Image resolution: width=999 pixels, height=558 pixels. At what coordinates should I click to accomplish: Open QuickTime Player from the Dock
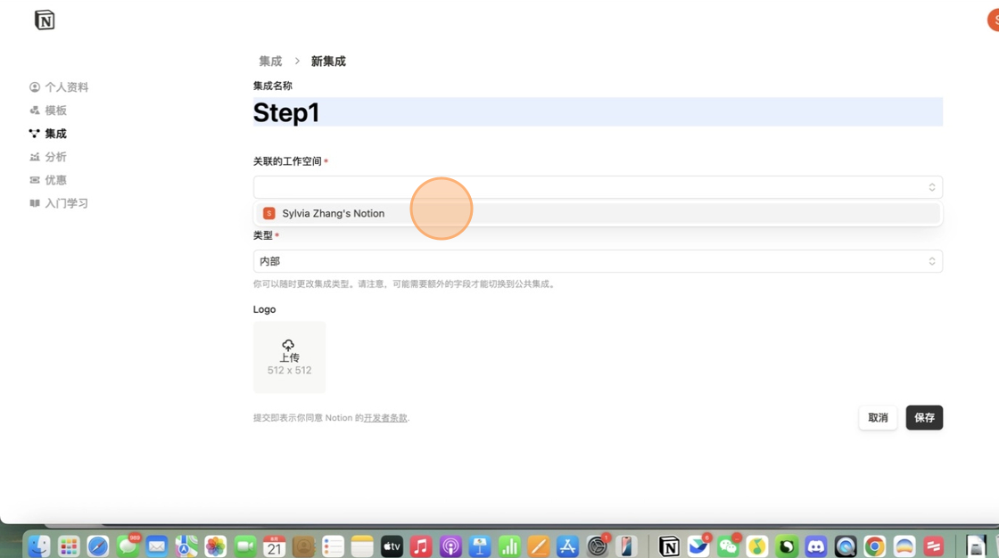click(846, 546)
